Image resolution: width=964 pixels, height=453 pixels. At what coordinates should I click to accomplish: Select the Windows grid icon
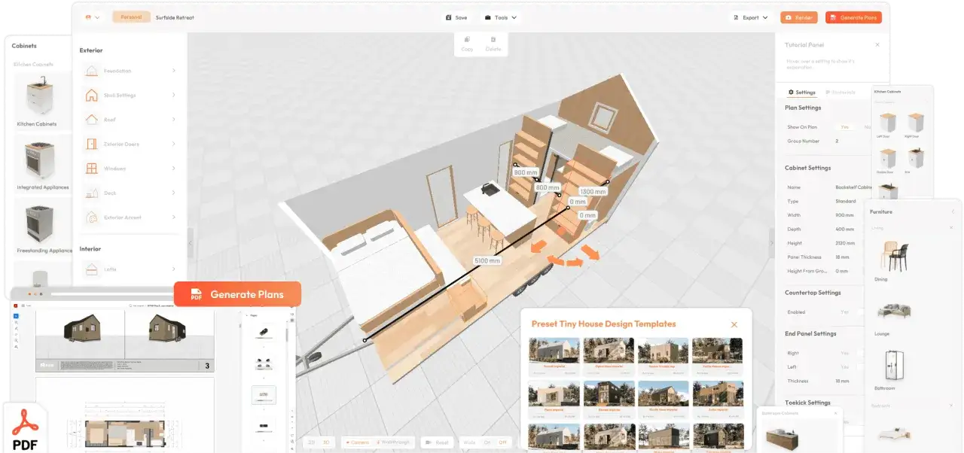[91, 169]
